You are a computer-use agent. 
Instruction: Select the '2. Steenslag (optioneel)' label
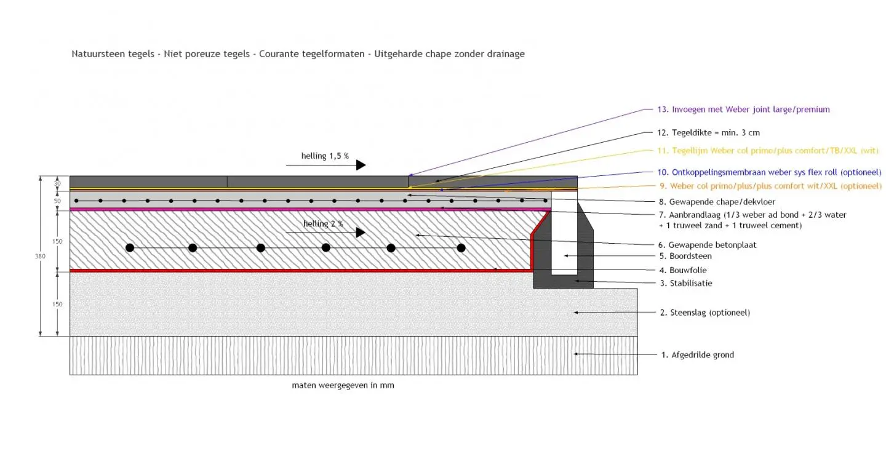click(704, 313)
